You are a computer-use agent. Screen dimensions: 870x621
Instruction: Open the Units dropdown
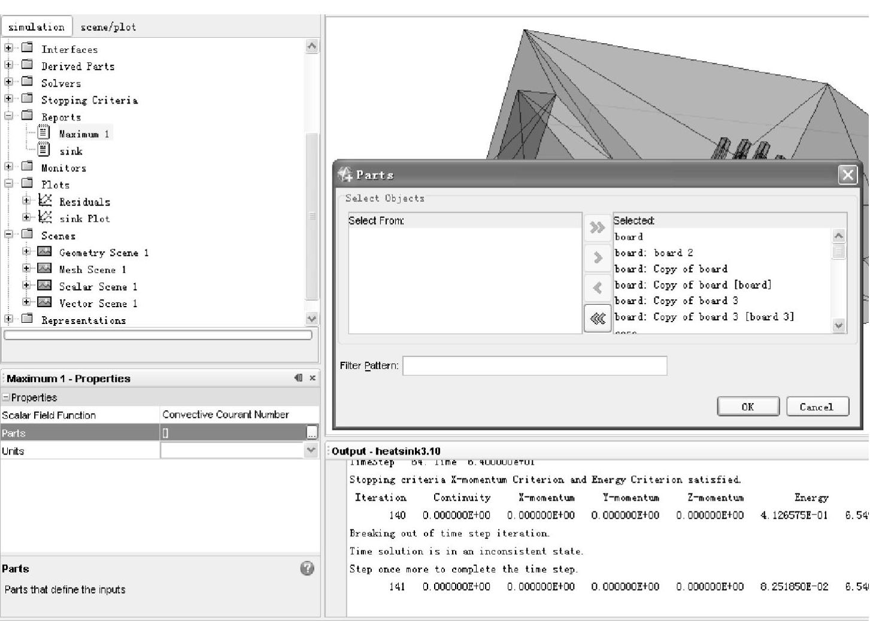[x=311, y=450]
